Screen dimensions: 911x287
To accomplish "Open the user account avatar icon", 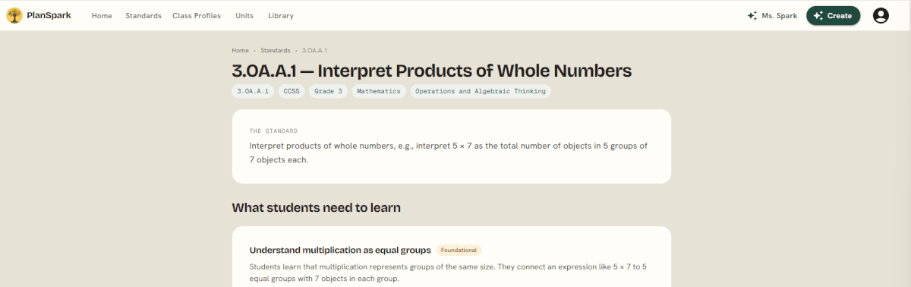I will [x=881, y=15].
